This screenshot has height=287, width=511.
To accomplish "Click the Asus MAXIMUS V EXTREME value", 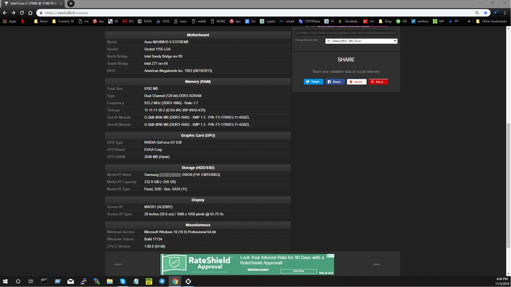I will (166, 42).
